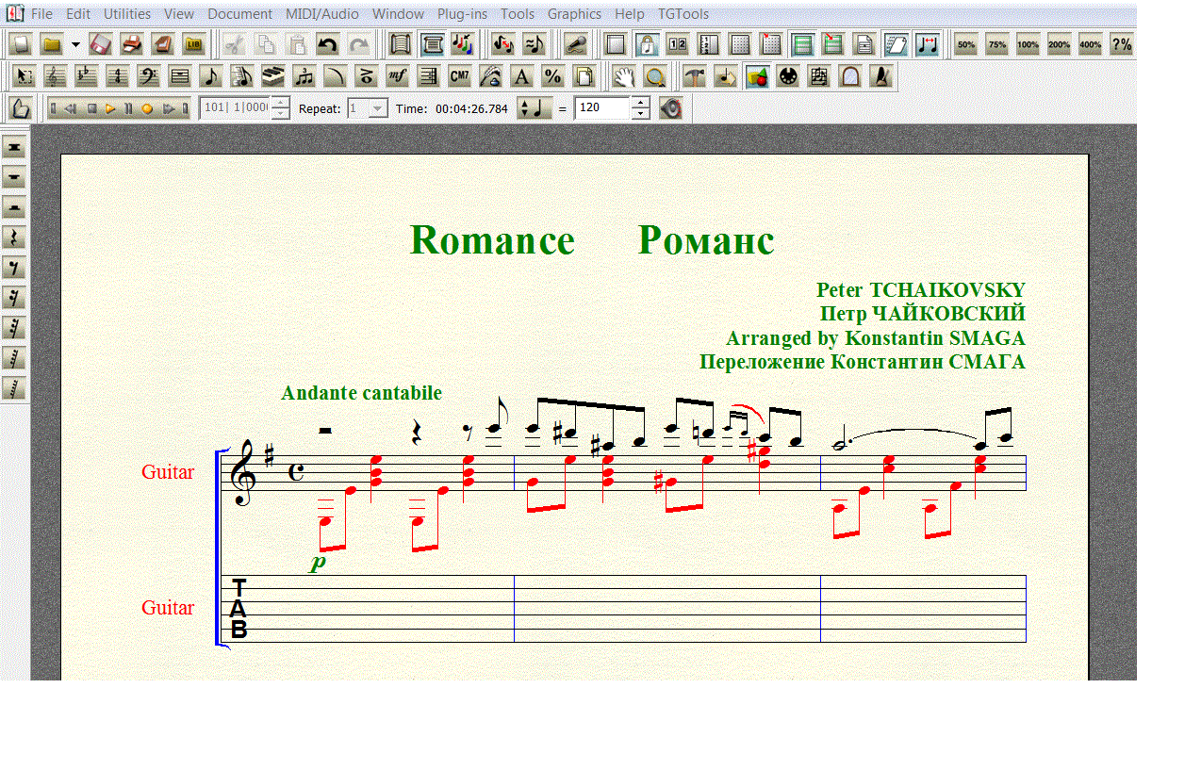Change tempo note duration selector
Viewport: 1201px width, 770px height.
pos(535,108)
